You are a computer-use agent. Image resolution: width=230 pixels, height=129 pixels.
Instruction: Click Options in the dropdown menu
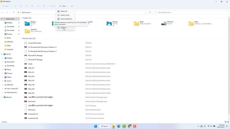click(65, 28)
